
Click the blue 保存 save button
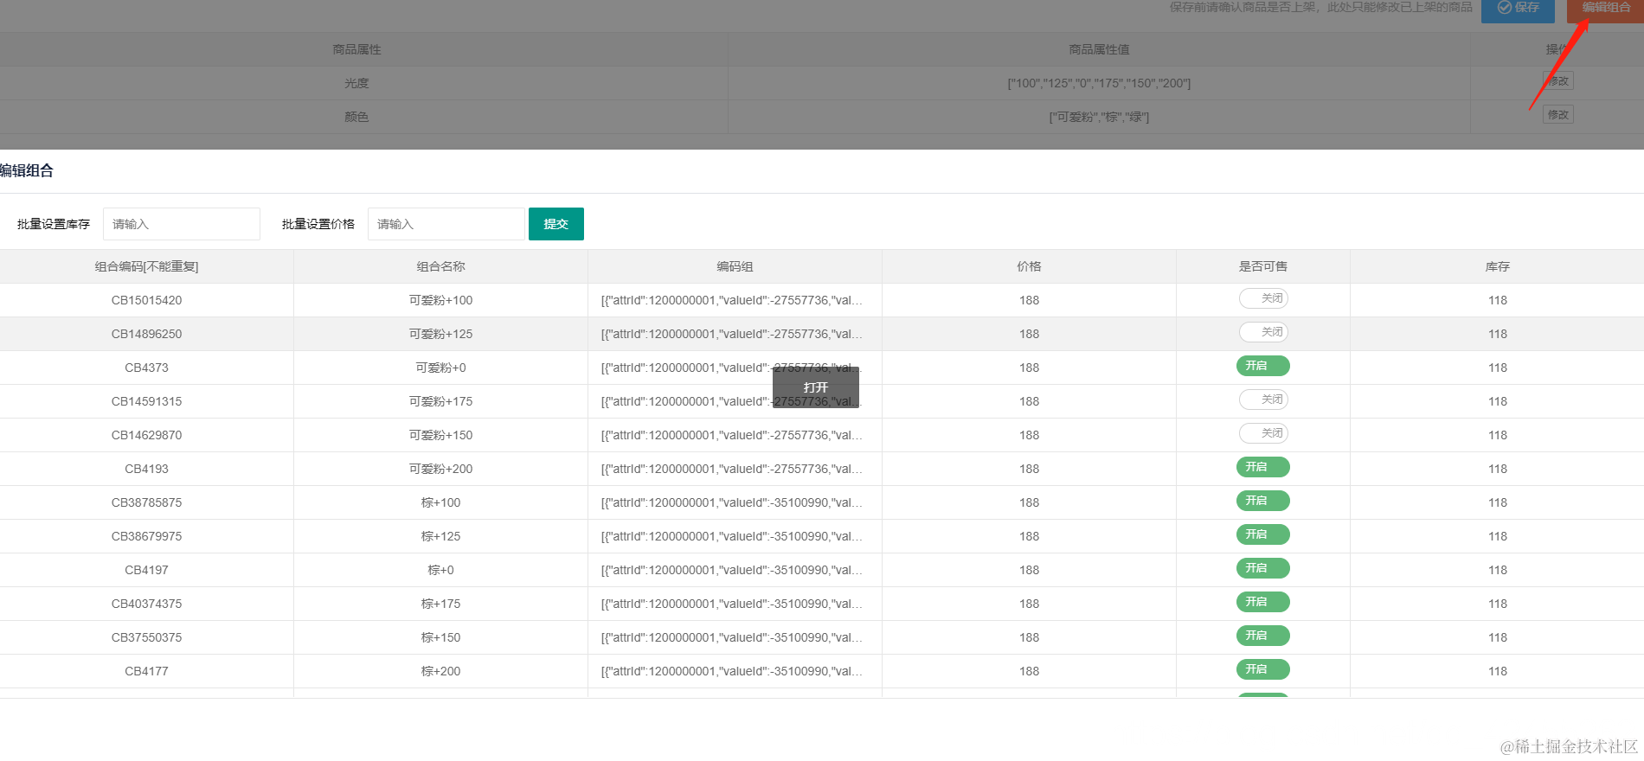[1518, 9]
